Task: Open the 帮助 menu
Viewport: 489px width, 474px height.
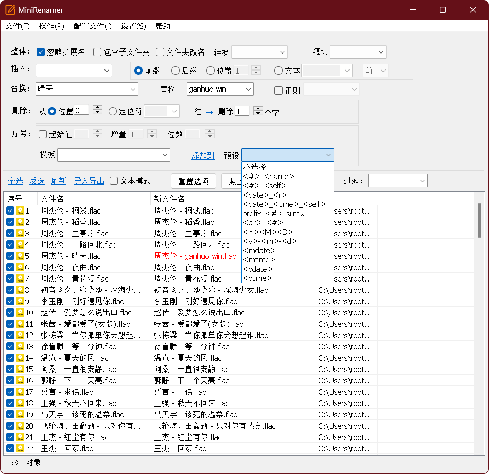Action: [163, 26]
